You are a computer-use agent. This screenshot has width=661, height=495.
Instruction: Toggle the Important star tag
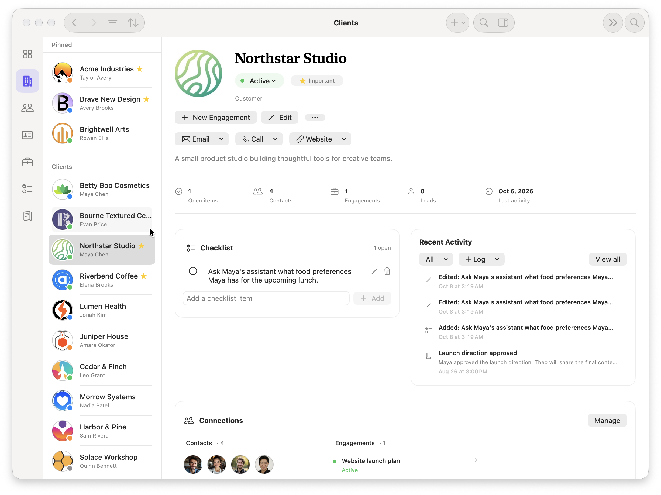pos(317,81)
